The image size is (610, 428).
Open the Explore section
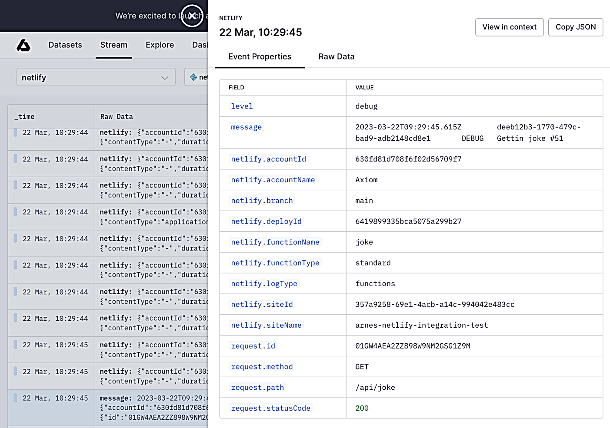pos(160,45)
